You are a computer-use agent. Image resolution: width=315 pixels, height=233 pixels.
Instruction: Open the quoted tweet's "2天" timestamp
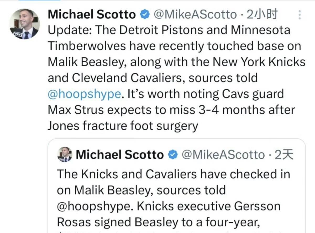pyautogui.click(x=283, y=155)
